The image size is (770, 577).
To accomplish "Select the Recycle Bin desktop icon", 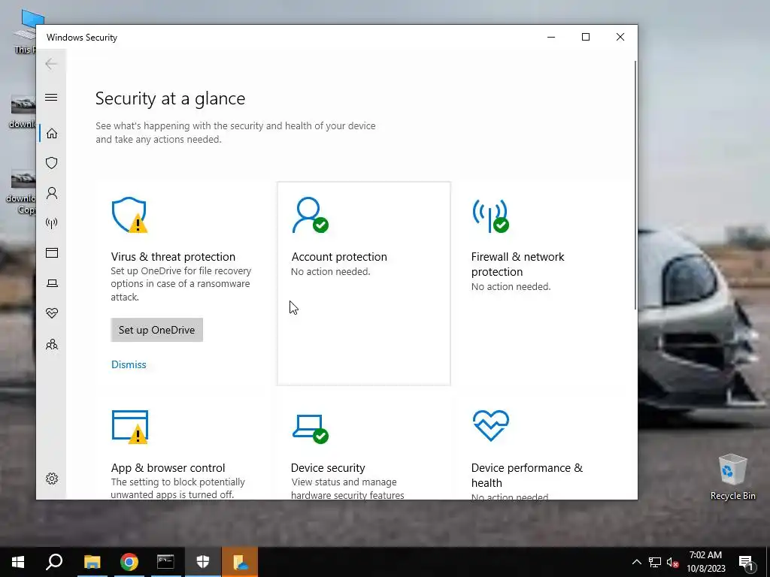I will 732,477.
